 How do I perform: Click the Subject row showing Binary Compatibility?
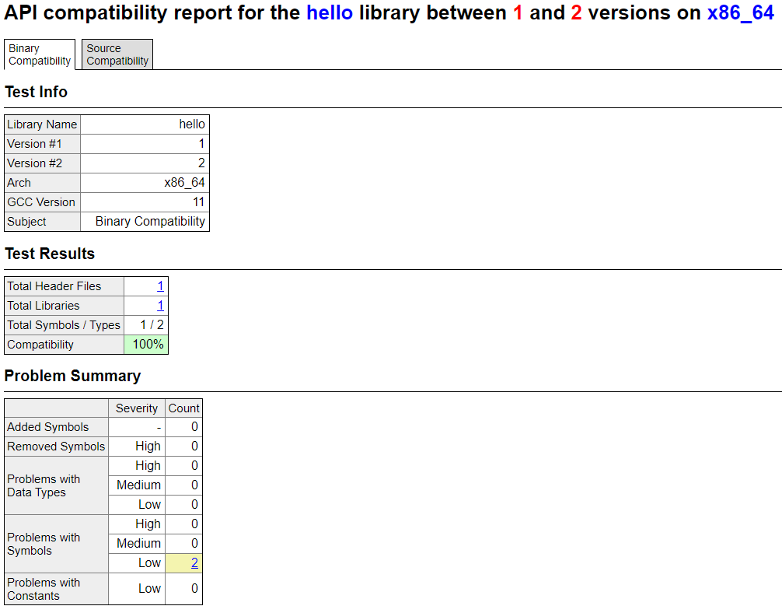(x=42, y=221)
